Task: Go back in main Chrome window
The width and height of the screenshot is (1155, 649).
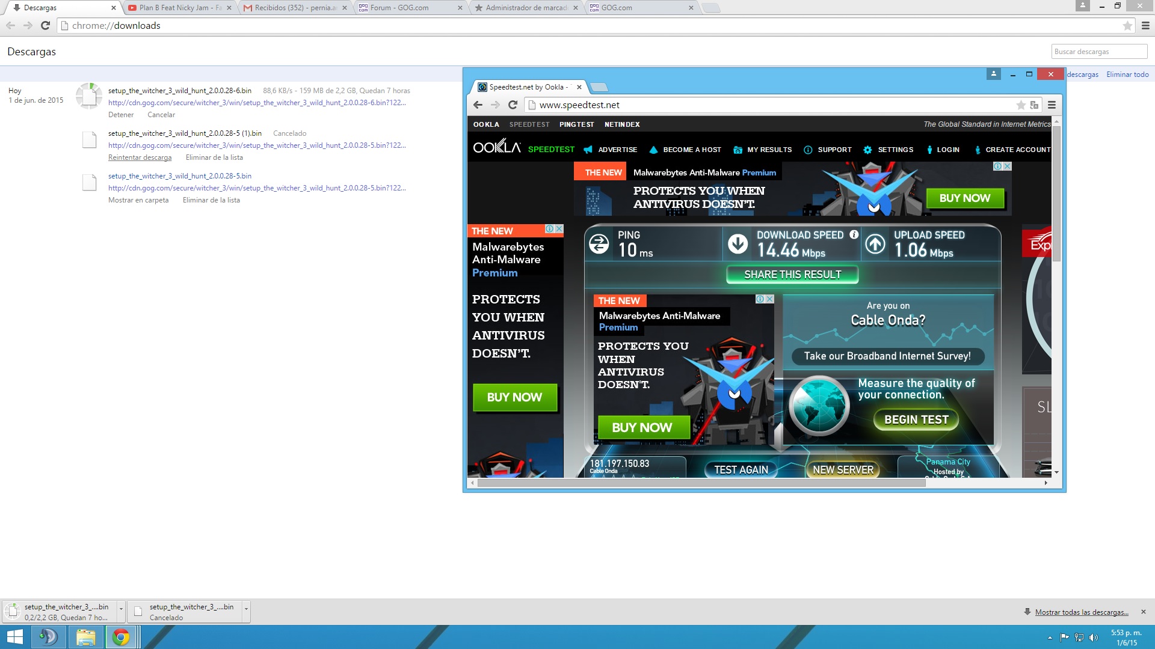Action: (x=10, y=25)
